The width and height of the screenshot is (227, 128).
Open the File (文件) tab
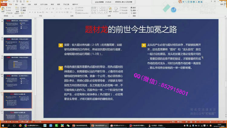tap(3, 5)
